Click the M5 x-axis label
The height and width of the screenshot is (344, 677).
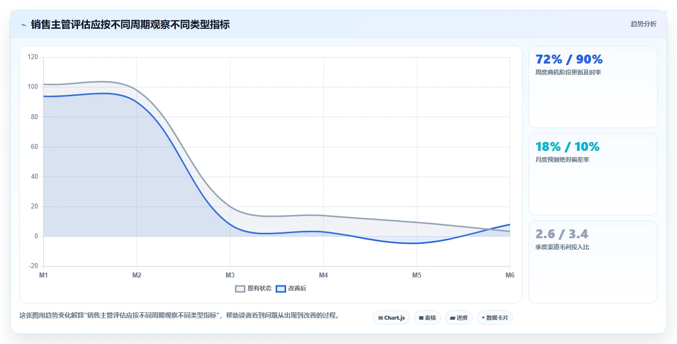pyautogui.click(x=417, y=275)
